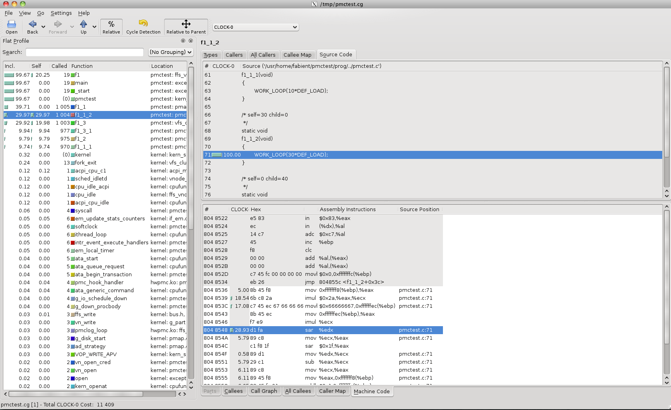Open the Settings menu
Image resolution: width=671 pixels, height=410 pixels.
tap(61, 13)
